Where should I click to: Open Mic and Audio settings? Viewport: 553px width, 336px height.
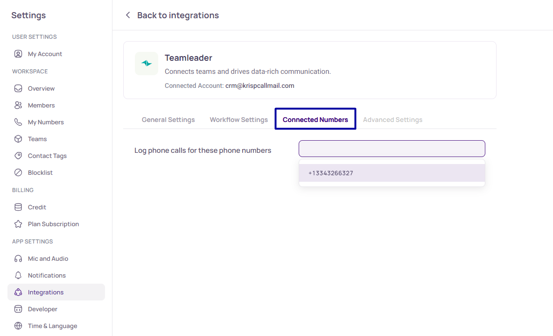pyautogui.click(x=48, y=258)
